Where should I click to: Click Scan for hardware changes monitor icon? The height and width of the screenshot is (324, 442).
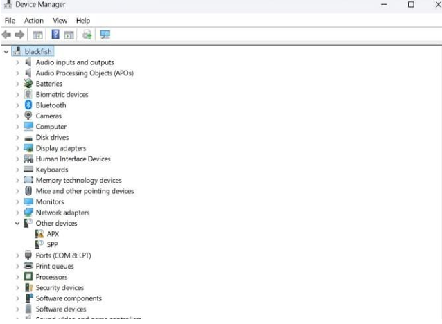(x=105, y=35)
